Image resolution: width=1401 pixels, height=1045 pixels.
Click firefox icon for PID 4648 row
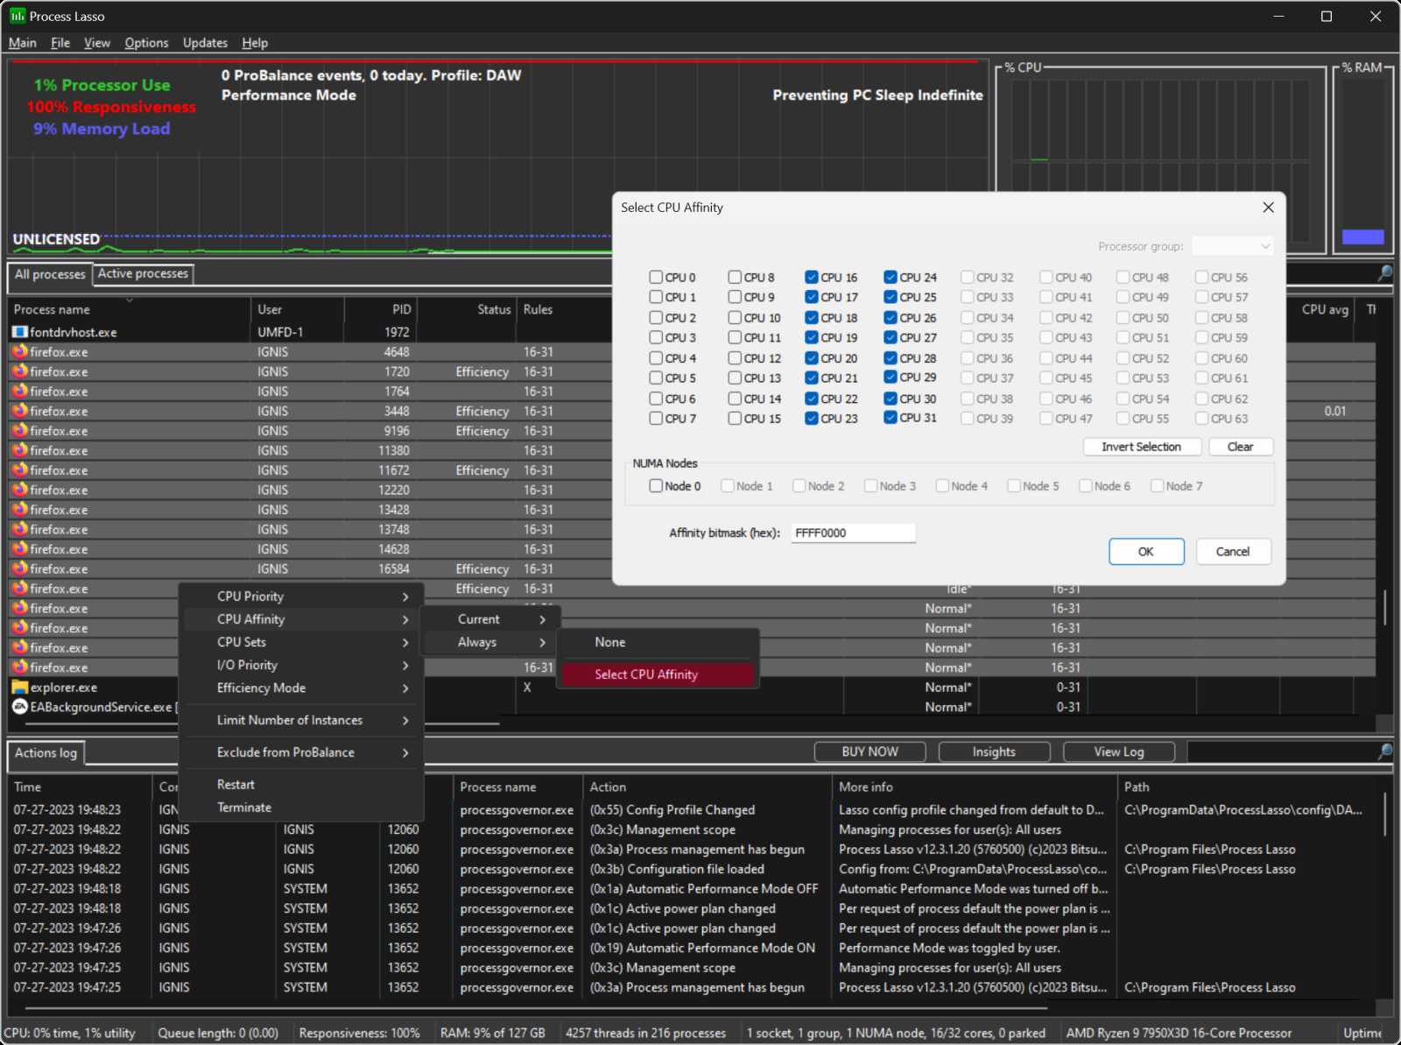pos(20,351)
